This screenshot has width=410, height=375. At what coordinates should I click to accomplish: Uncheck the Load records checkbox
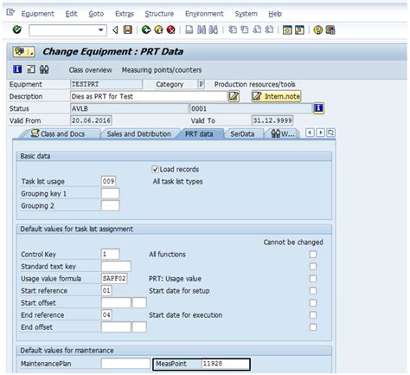(x=155, y=169)
